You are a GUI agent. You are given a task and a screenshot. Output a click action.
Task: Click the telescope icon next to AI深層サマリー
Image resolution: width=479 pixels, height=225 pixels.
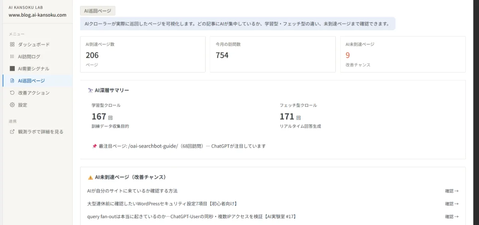coord(90,90)
